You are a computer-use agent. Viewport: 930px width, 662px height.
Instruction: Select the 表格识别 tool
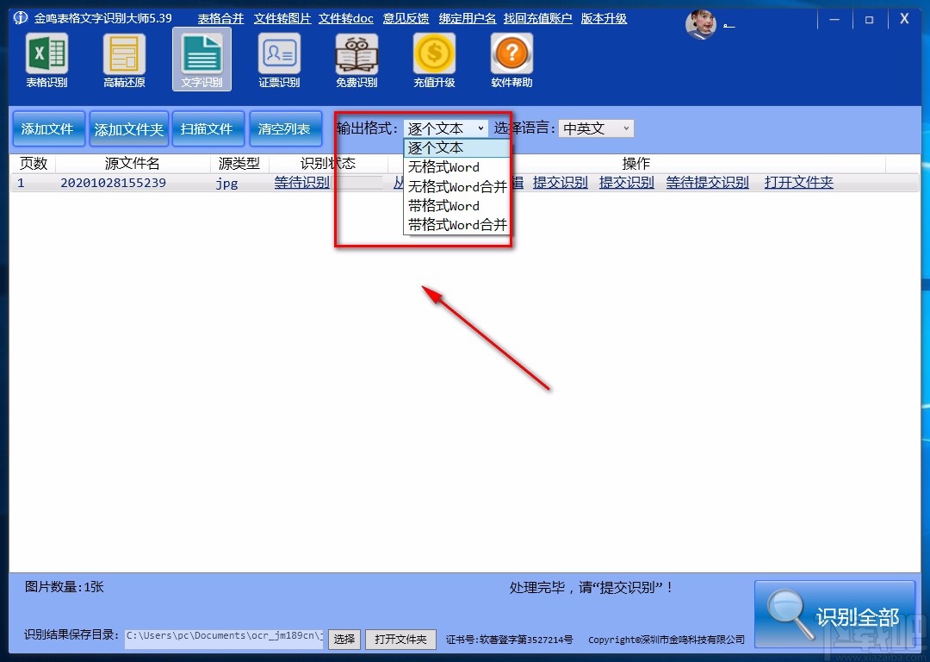[x=46, y=60]
